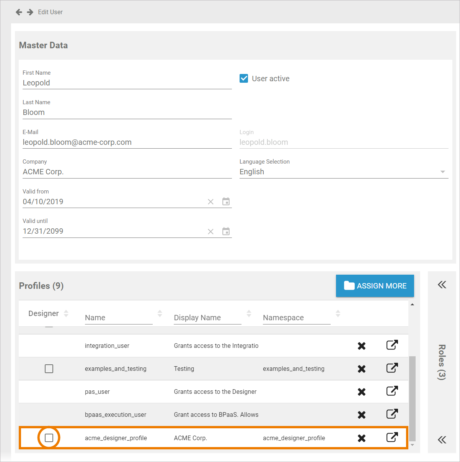Tick Designer checkbox for examples_and_testing

click(x=49, y=369)
